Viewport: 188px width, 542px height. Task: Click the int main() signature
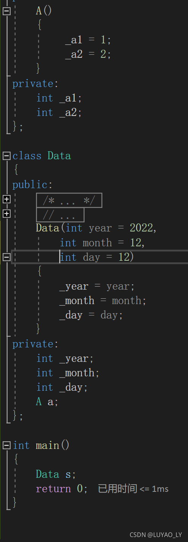pos(41,445)
